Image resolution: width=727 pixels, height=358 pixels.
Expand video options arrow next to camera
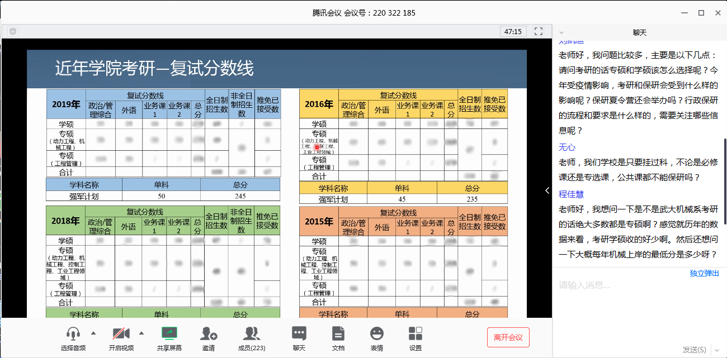click(x=141, y=333)
